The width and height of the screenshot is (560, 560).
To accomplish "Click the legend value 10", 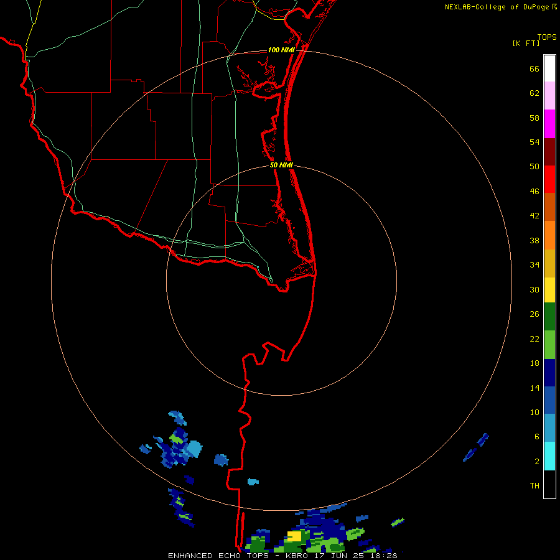I will coord(534,412).
